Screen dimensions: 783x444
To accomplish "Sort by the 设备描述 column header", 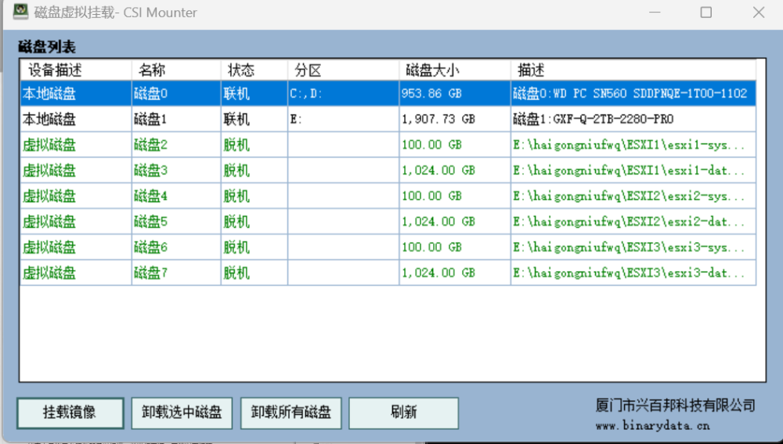I will click(x=75, y=70).
